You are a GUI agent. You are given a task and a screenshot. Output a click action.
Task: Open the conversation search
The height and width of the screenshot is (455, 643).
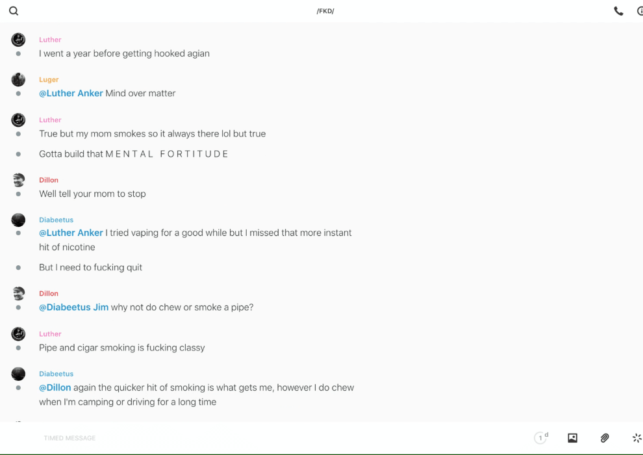click(14, 11)
